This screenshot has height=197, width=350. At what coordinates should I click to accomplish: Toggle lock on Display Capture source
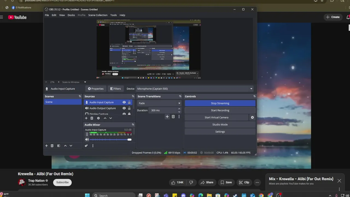129,114
